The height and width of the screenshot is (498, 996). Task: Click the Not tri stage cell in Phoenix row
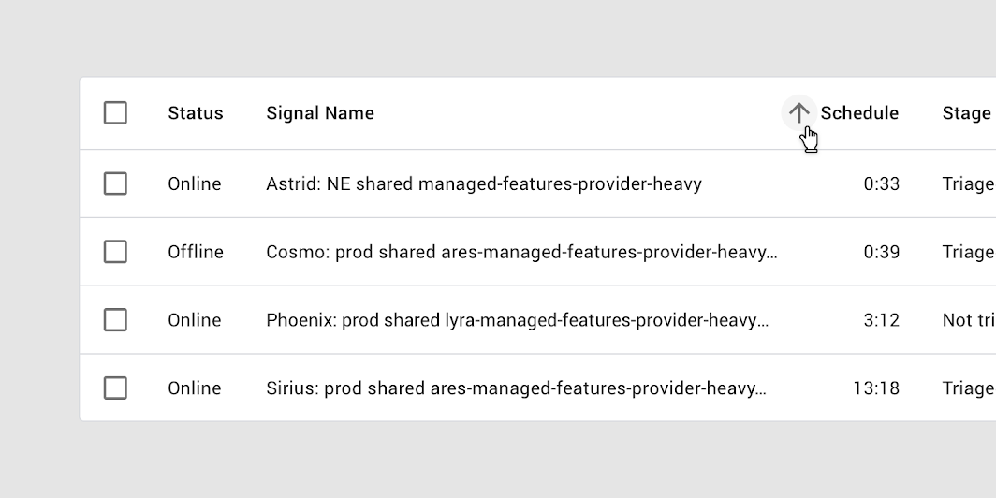pos(968,320)
